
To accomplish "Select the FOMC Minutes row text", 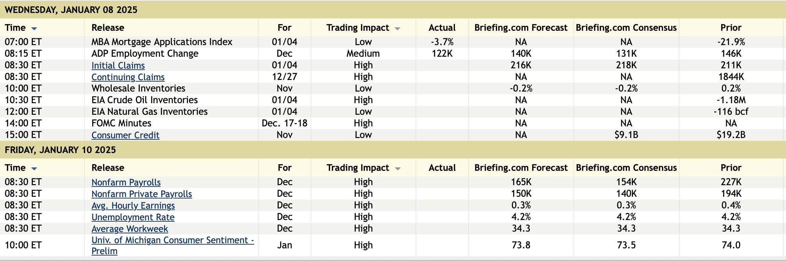I will (121, 123).
